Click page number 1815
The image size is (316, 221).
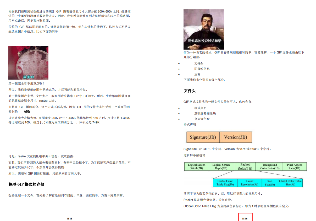(x=70, y=218)
